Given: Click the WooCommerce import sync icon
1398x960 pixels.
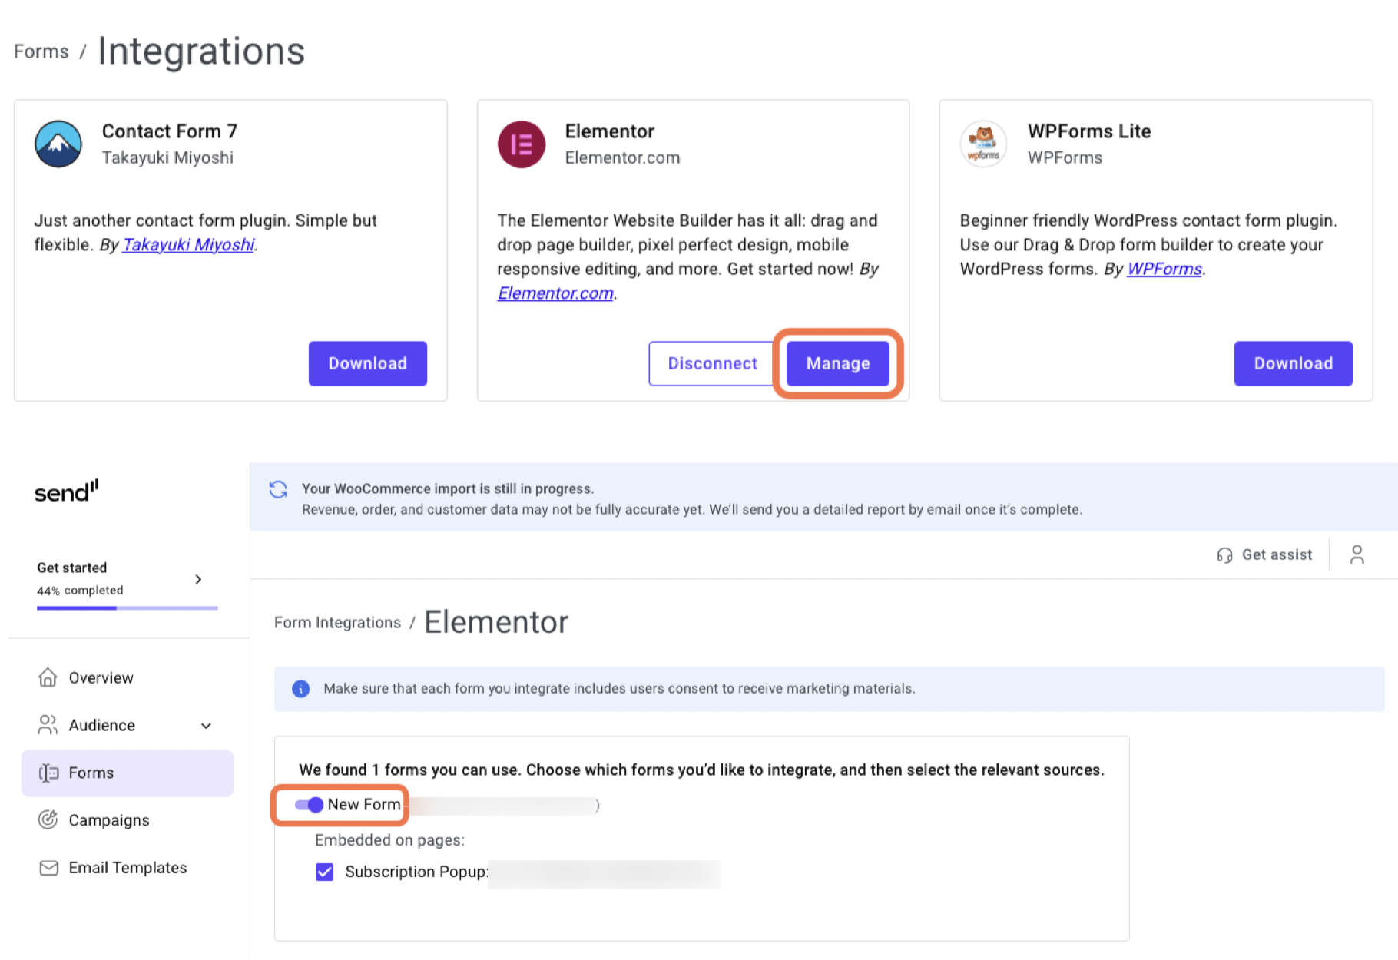Looking at the screenshot, I should coord(278,489).
